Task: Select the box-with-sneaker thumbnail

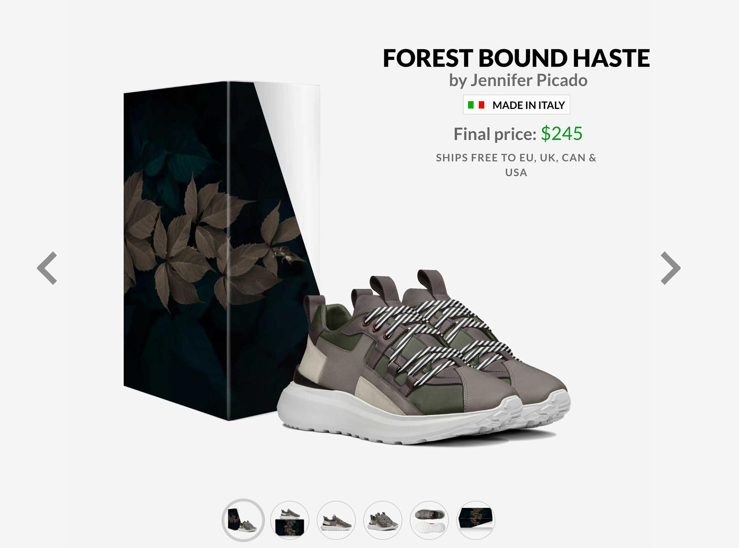Action: pyautogui.click(x=243, y=520)
